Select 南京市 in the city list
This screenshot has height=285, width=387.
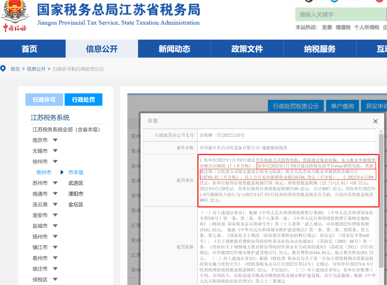[40, 140]
